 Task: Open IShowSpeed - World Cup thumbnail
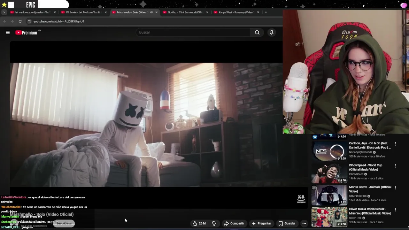(329, 173)
